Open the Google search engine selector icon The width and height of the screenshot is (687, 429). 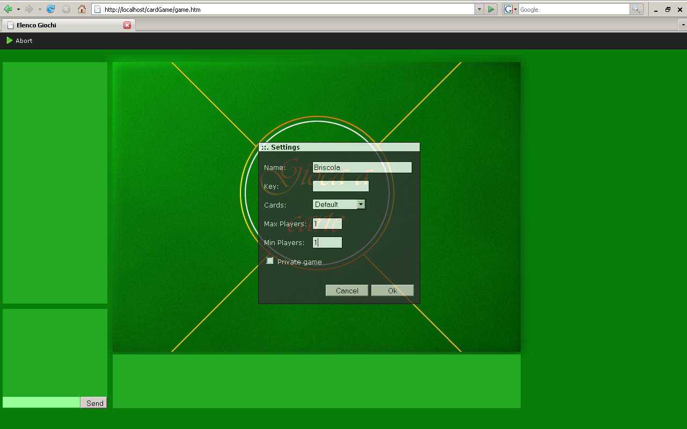(510, 9)
